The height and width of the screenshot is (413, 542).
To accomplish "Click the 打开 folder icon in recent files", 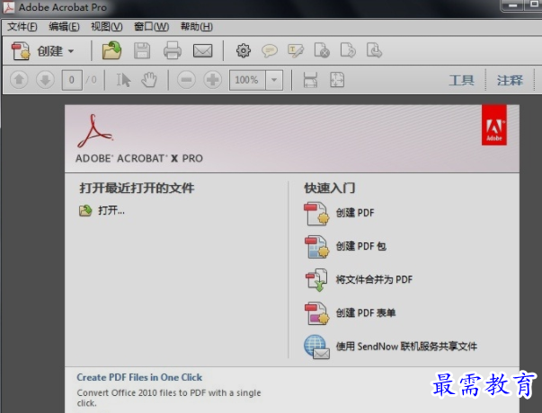I will 85,210.
